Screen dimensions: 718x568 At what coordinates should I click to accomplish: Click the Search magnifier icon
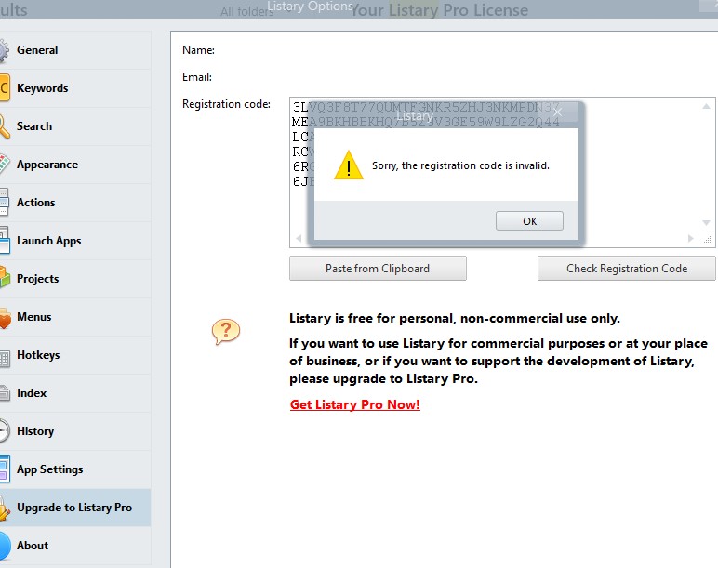point(4,126)
